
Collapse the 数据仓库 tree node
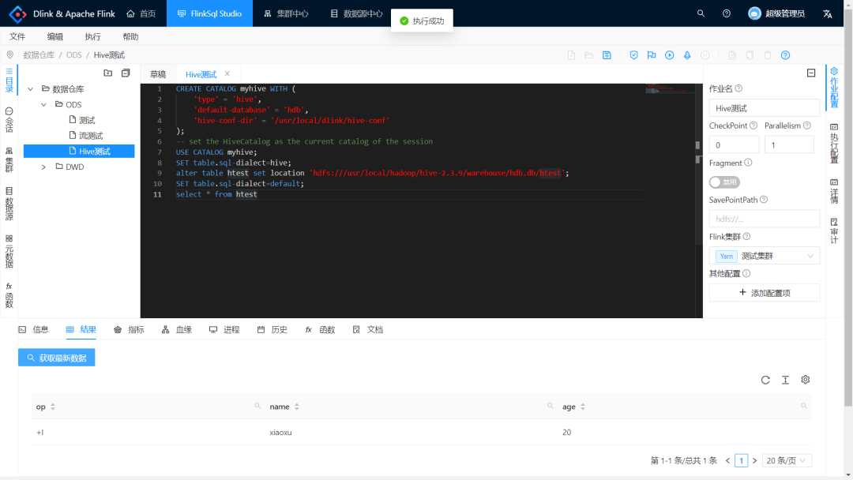(x=31, y=89)
